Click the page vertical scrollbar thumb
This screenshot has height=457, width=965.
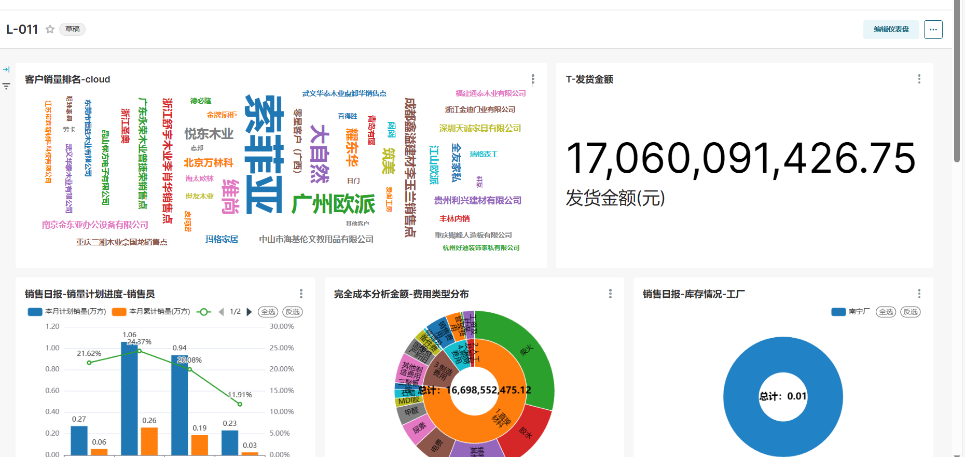[x=957, y=81]
